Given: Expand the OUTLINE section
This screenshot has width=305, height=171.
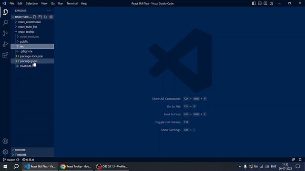Looking at the screenshot, I should coord(32,150).
